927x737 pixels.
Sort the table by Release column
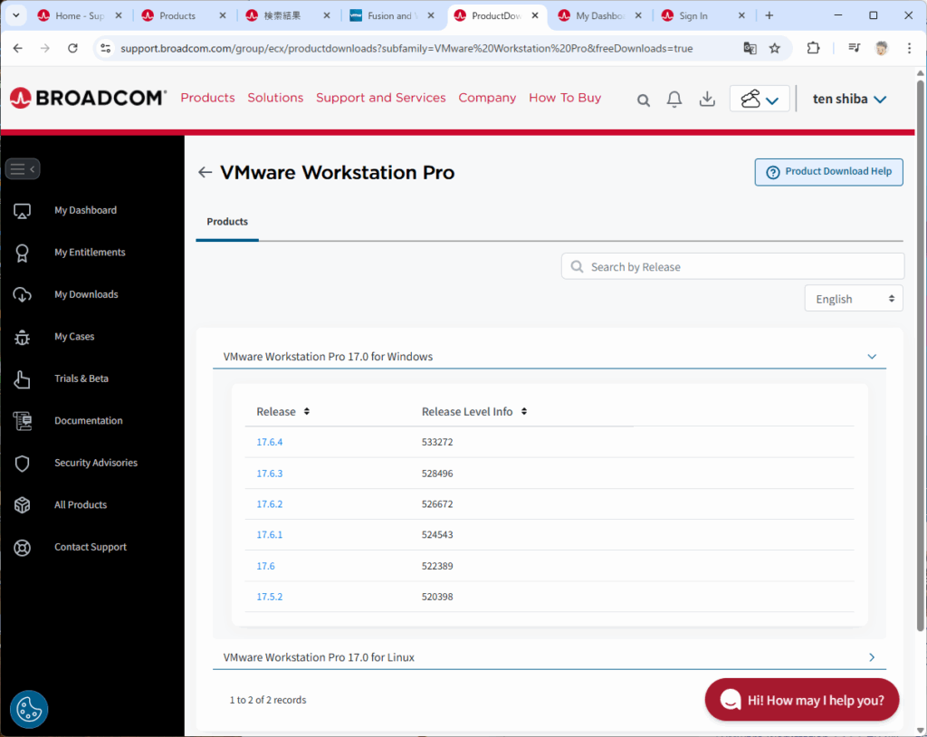[307, 412]
